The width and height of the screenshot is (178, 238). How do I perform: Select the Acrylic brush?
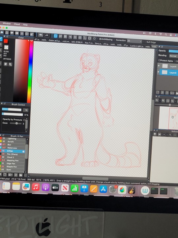(13, 141)
